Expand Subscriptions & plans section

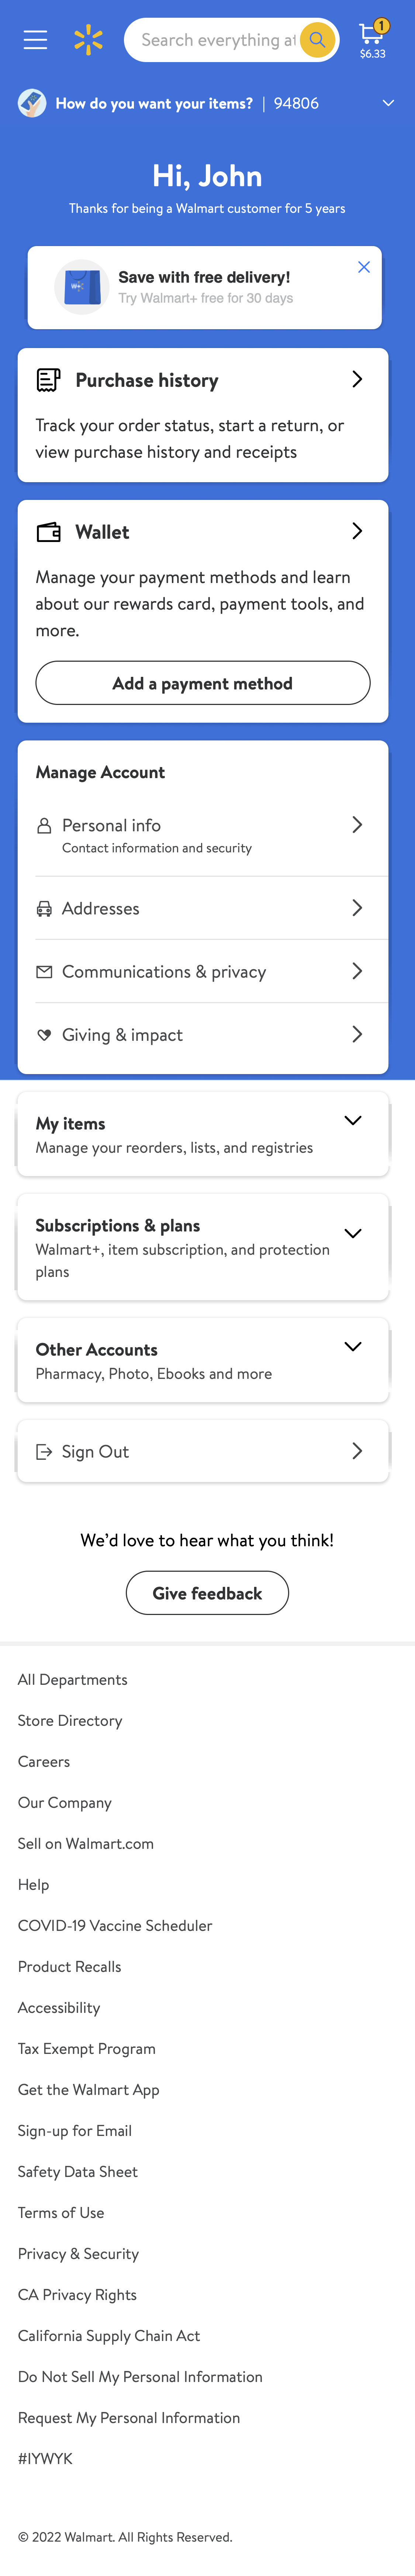pos(352,1233)
